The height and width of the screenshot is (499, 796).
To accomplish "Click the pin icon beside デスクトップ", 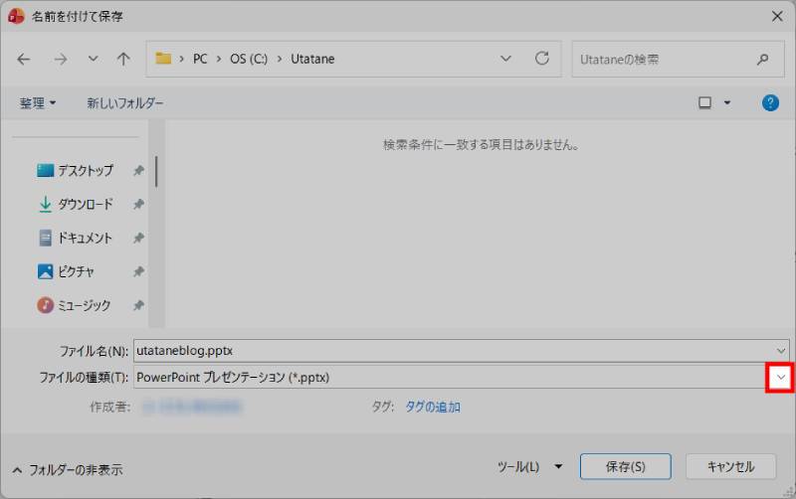I will [x=138, y=170].
